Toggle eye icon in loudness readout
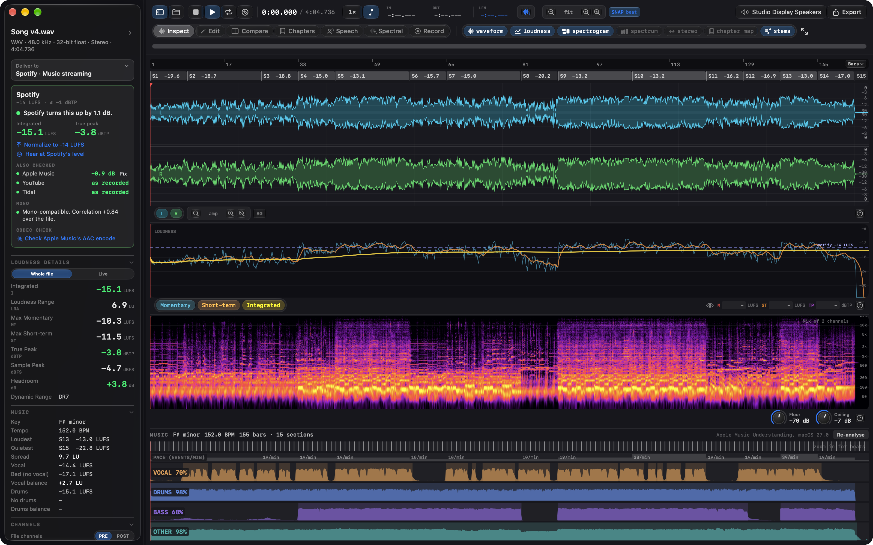 coord(710,305)
